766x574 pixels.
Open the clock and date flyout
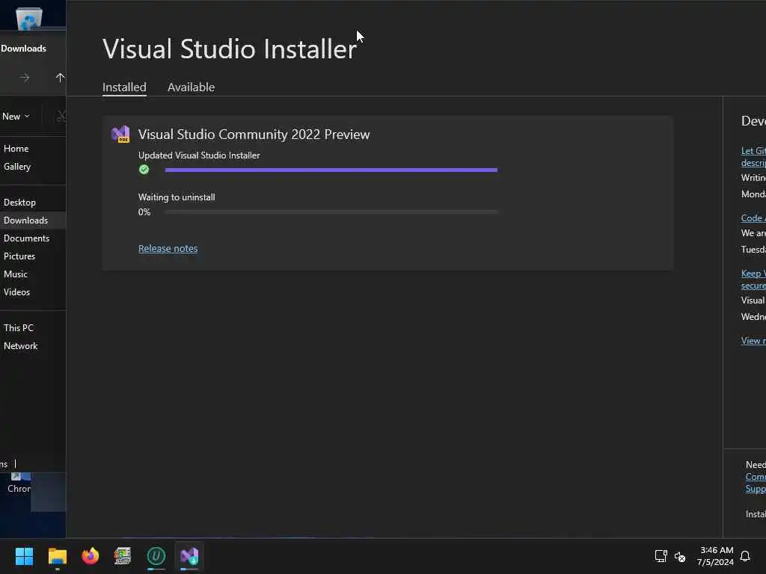coord(716,556)
